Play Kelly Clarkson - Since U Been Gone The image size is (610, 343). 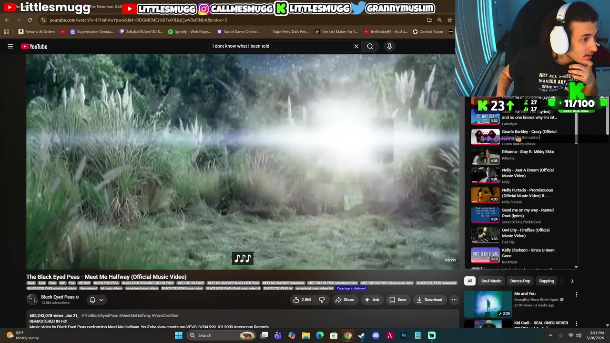coord(519,255)
